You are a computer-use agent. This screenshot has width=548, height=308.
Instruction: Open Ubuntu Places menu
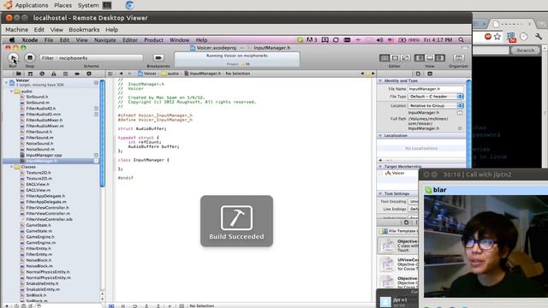click(63, 5)
